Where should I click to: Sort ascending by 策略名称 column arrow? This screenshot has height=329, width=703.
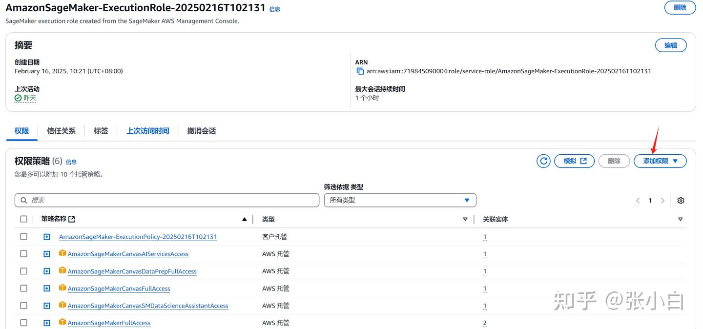(x=245, y=220)
